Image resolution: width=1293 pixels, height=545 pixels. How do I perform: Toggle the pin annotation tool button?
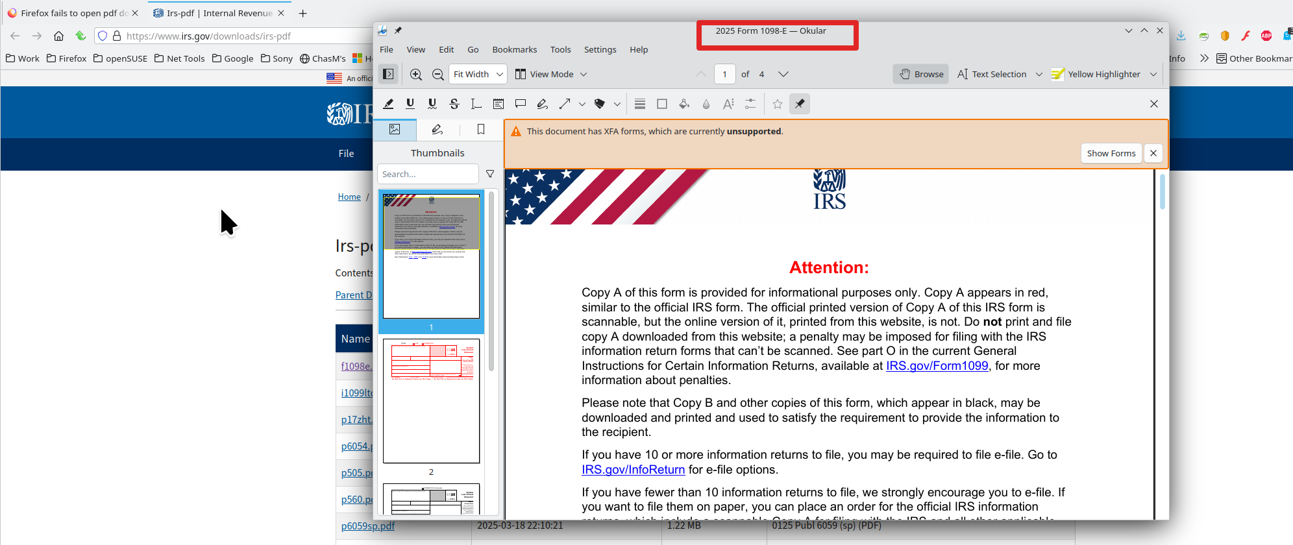pos(800,104)
